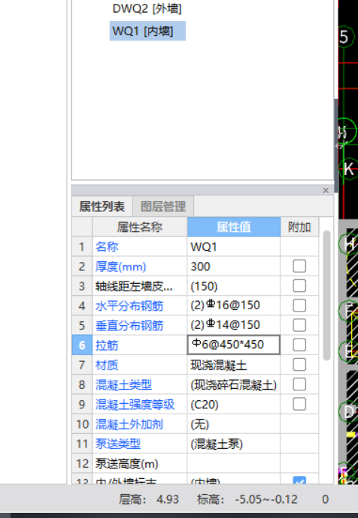Click the 拉筋 property label
Screen dimensions: 358x518
(107, 345)
